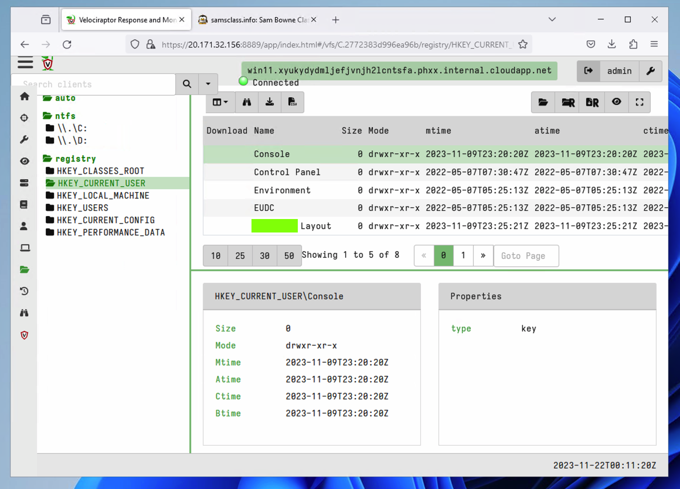Export table as CSV icon

tap(293, 102)
